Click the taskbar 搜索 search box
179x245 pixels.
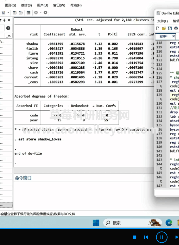(133, 223)
